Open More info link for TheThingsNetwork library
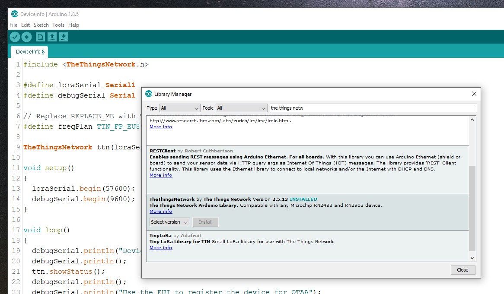504x294 pixels. tap(161, 211)
